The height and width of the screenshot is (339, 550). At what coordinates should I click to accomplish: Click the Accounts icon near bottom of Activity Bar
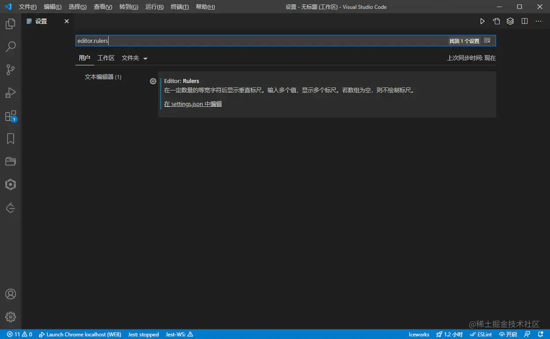(x=10, y=294)
